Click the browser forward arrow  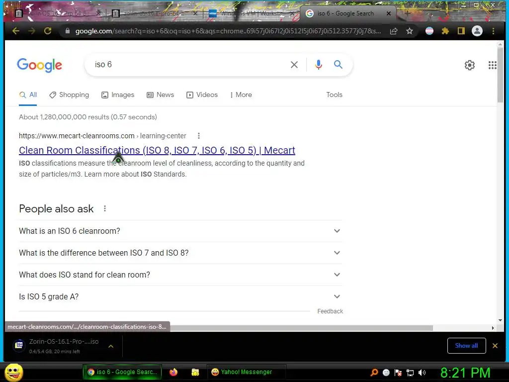pyautogui.click(x=32, y=31)
